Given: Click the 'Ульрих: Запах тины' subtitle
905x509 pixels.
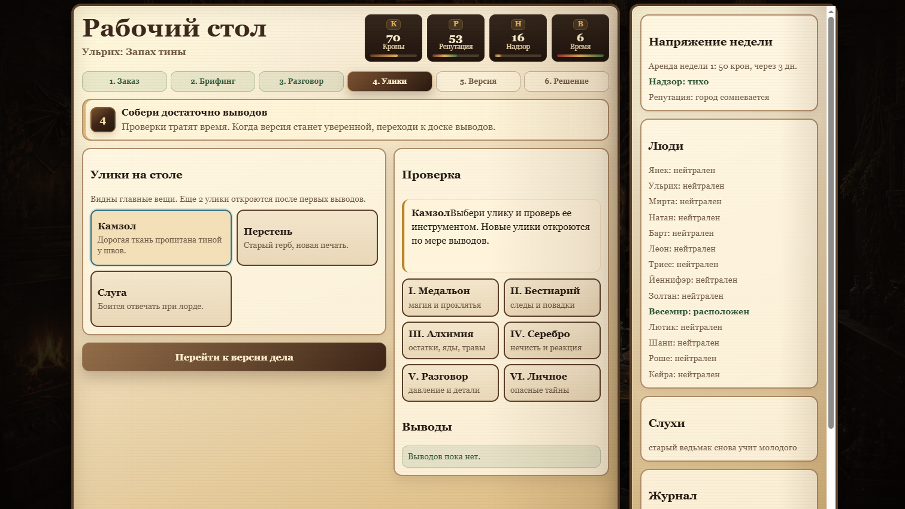Looking at the screenshot, I should point(134,52).
